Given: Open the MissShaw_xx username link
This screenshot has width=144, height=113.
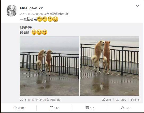Looking at the screenshot, I should [31, 8].
